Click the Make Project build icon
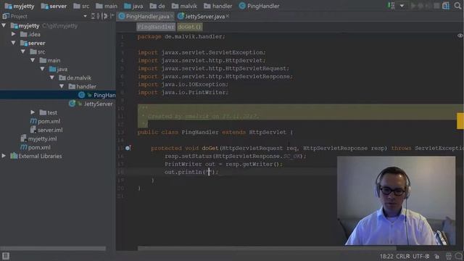Image resolution: width=464 pixels, height=261 pixels. click(x=391, y=6)
